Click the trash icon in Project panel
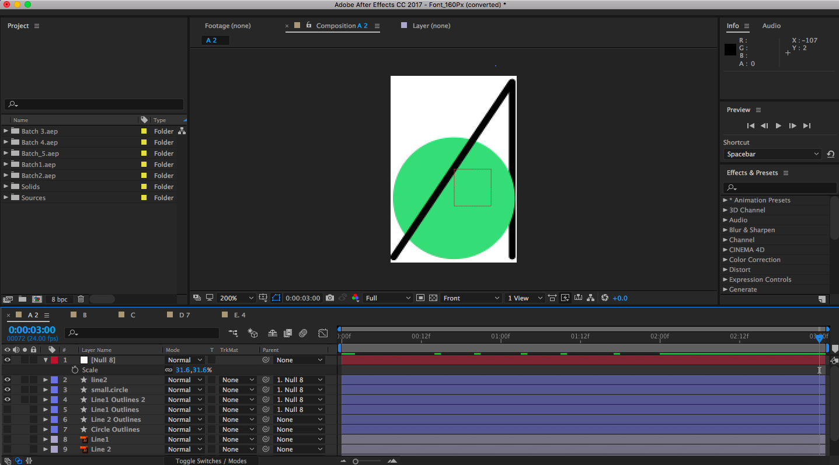Screen dimensions: 839x465 pos(81,299)
